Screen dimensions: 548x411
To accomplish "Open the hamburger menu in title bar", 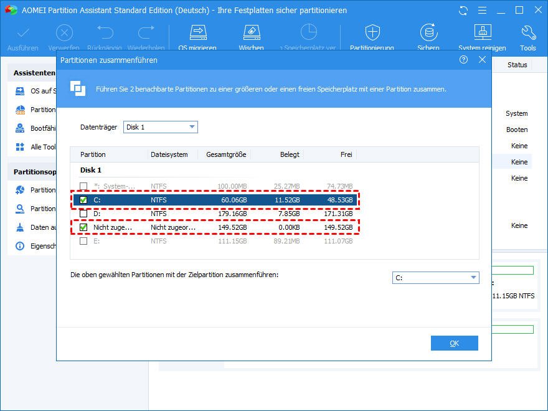I will 482,11.
